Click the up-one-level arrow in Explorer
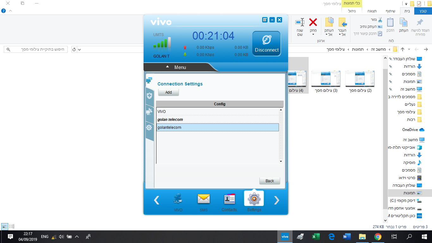 click(403, 49)
